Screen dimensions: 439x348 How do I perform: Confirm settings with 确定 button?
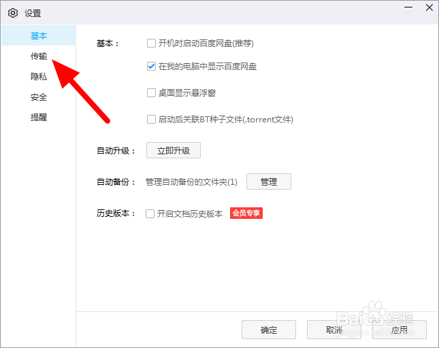click(269, 330)
